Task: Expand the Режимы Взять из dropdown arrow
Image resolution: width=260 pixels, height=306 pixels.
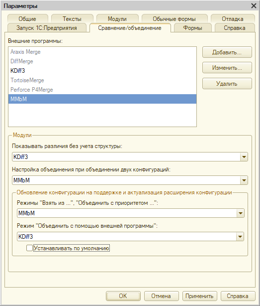Action: (x=240, y=213)
